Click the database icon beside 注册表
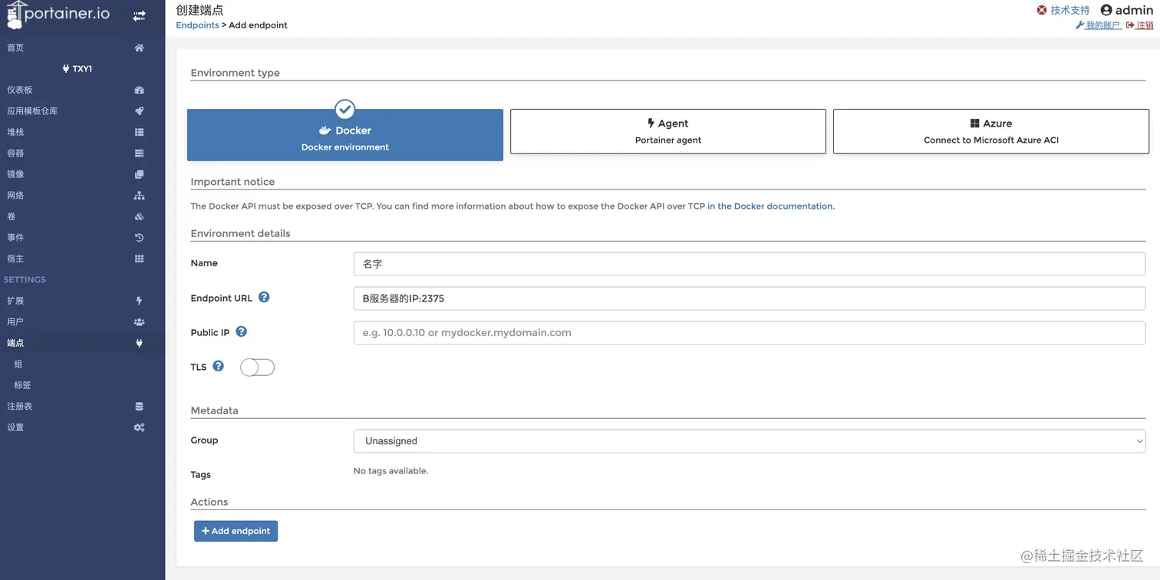Screen dimensions: 1160x580 139,406
